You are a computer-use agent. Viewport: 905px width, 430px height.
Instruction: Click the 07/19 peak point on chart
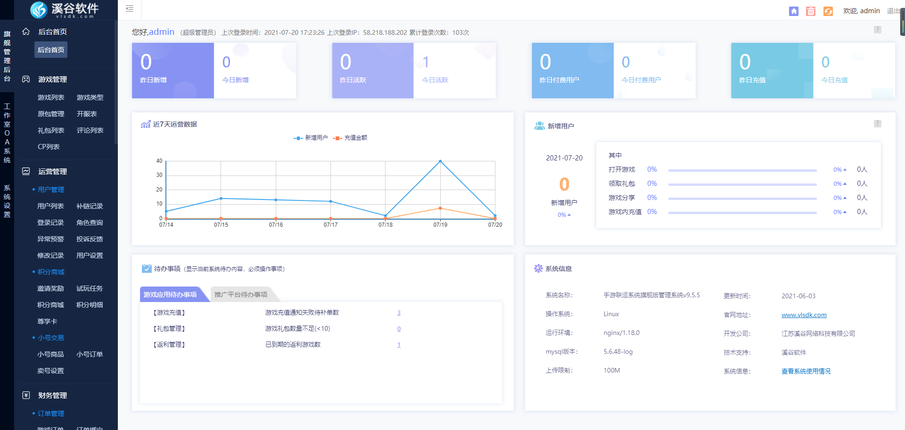[440, 161]
